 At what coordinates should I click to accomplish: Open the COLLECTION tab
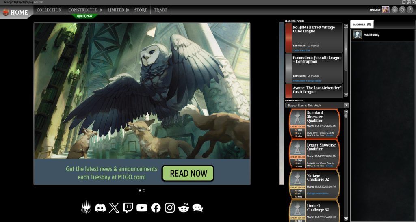pyautogui.click(x=49, y=10)
